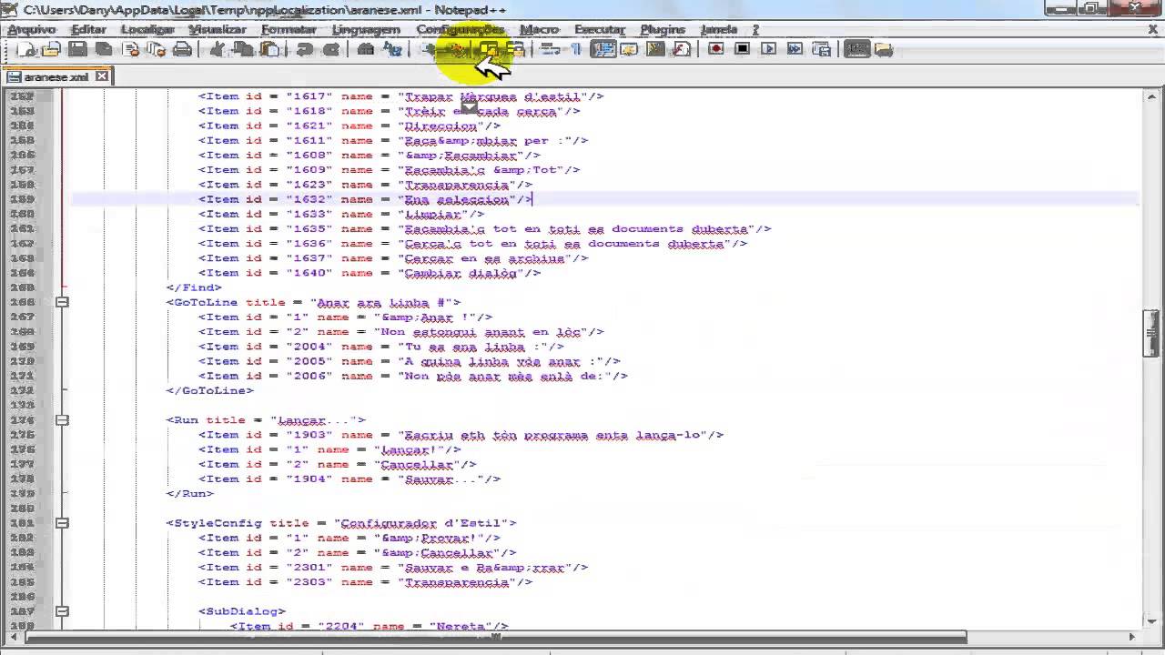Click the GoToLine title line
Viewport: 1165px width, 655px height.
(x=313, y=302)
